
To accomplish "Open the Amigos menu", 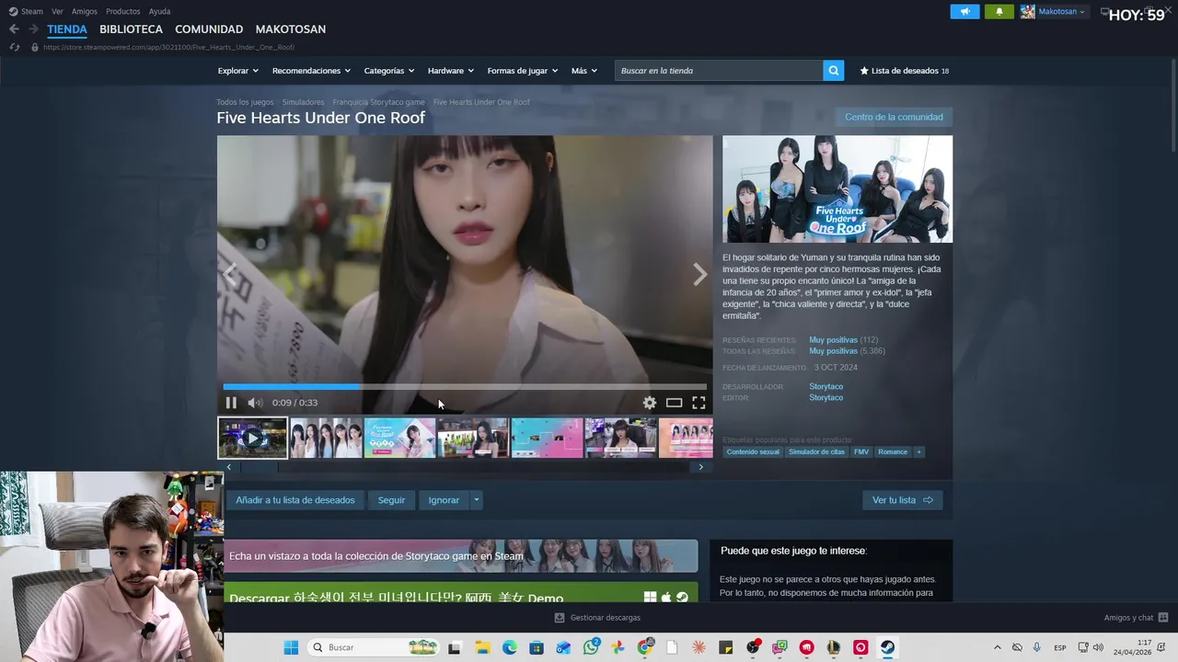I will 85,11.
